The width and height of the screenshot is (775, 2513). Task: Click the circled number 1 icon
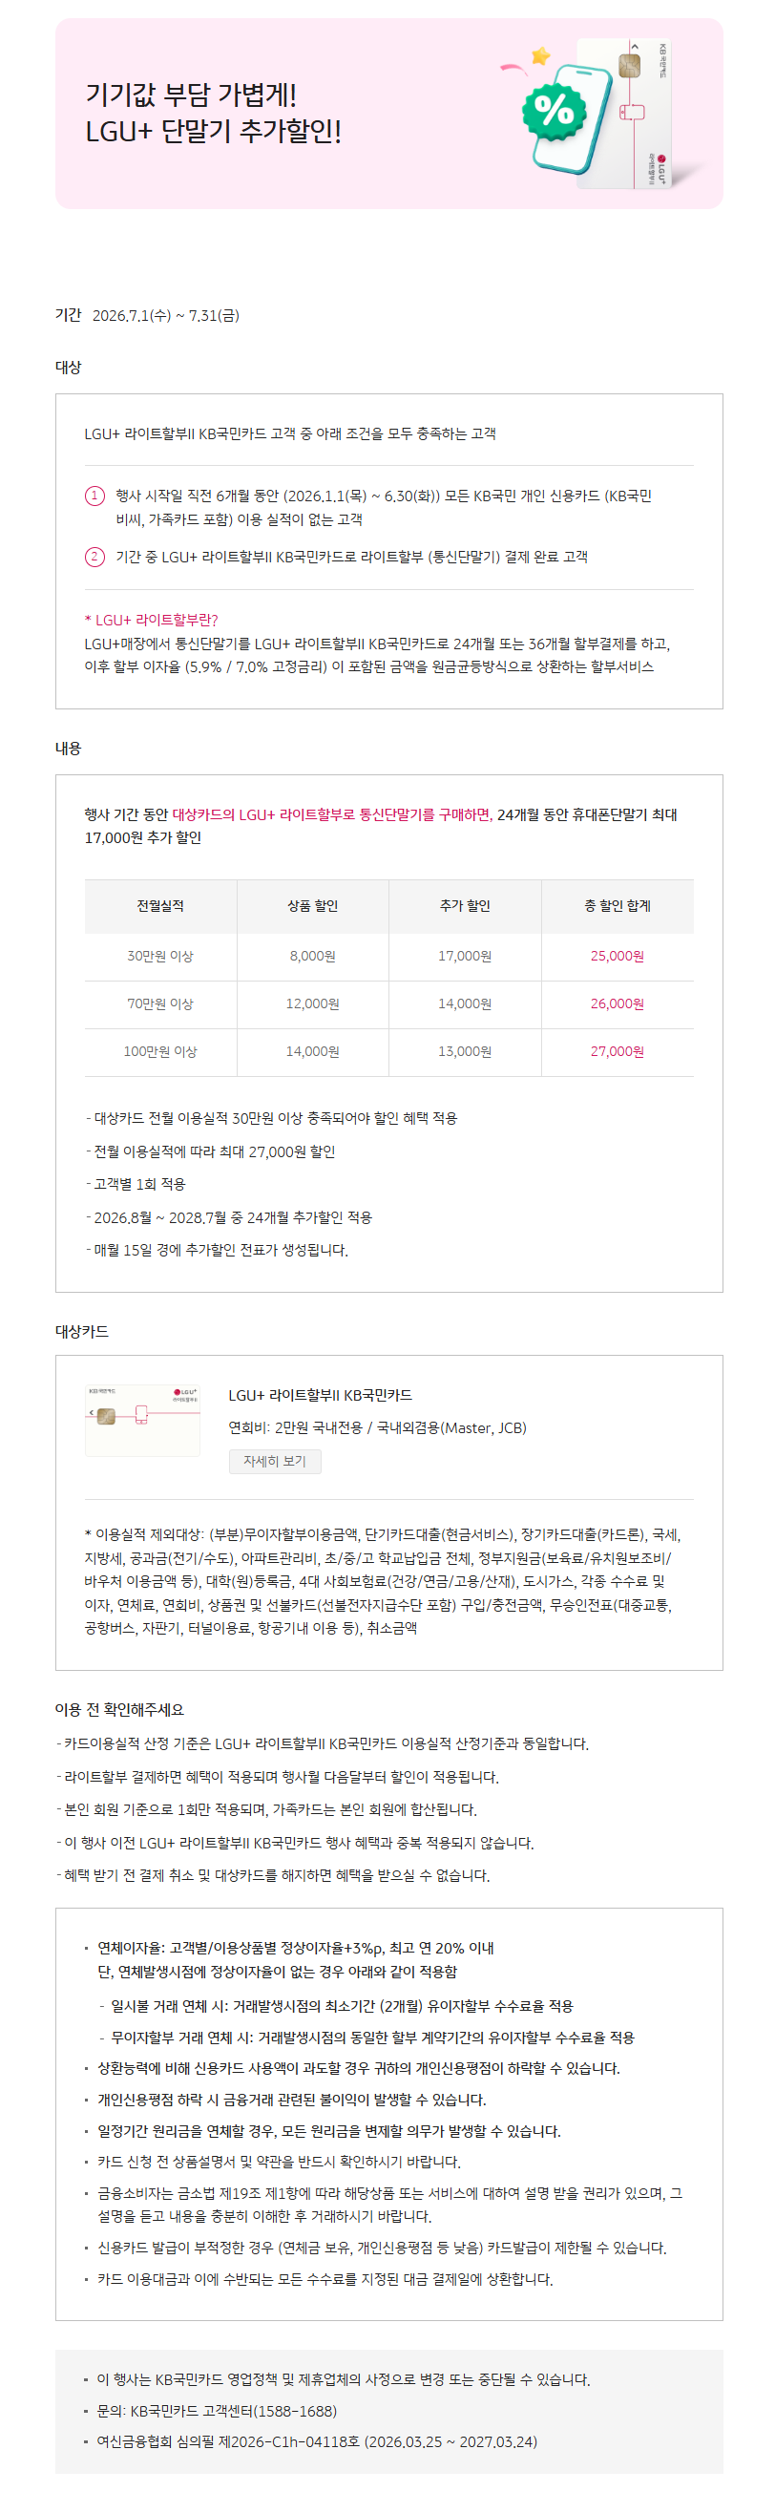point(94,496)
